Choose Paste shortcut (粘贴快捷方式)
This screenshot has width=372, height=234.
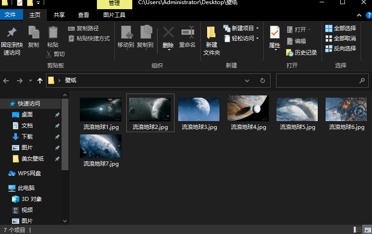pos(89,39)
